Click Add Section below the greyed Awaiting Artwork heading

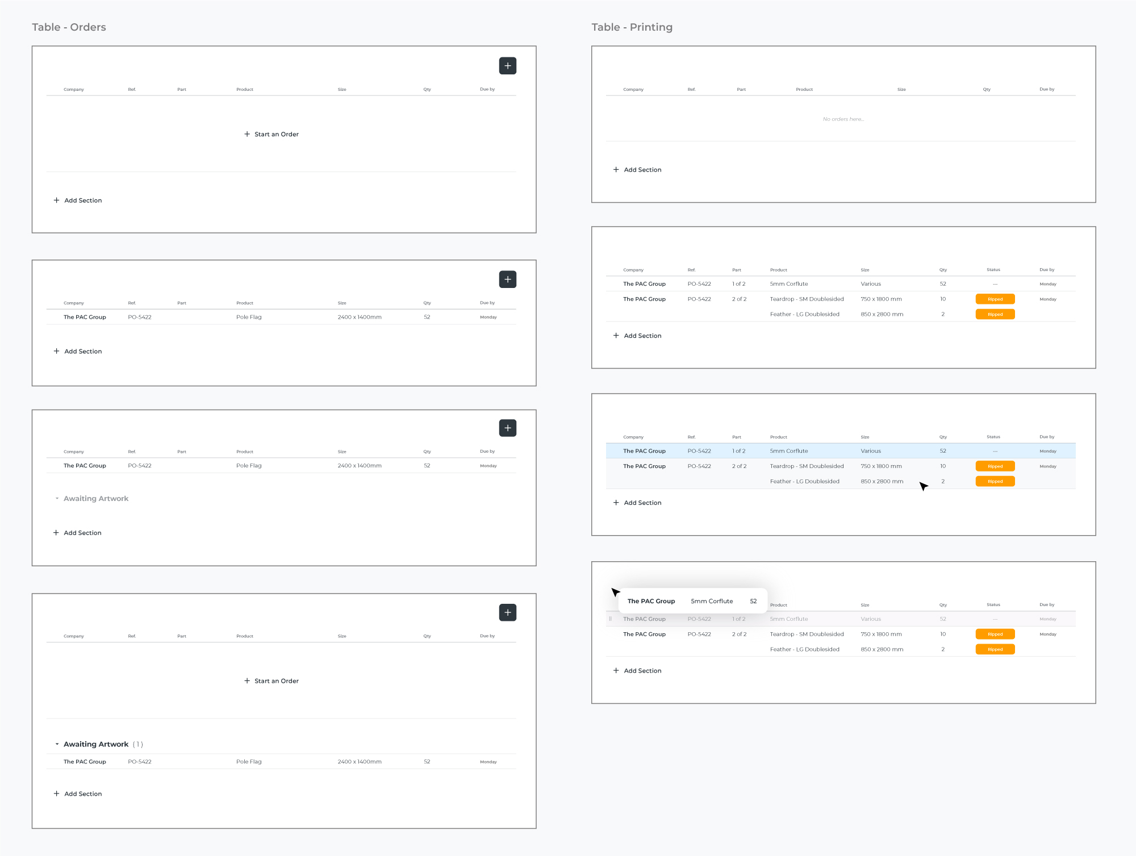(82, 533)
